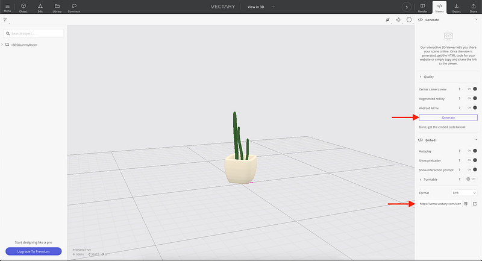Click the help question mark for Turntable

pos(460,180)
